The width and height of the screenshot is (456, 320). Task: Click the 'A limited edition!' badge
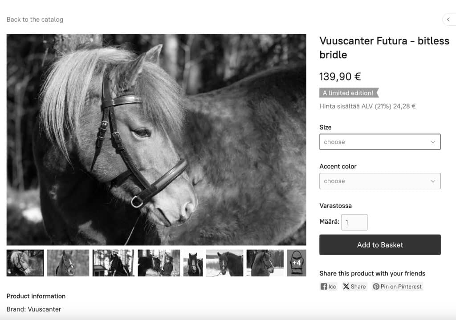coord(349,93)
